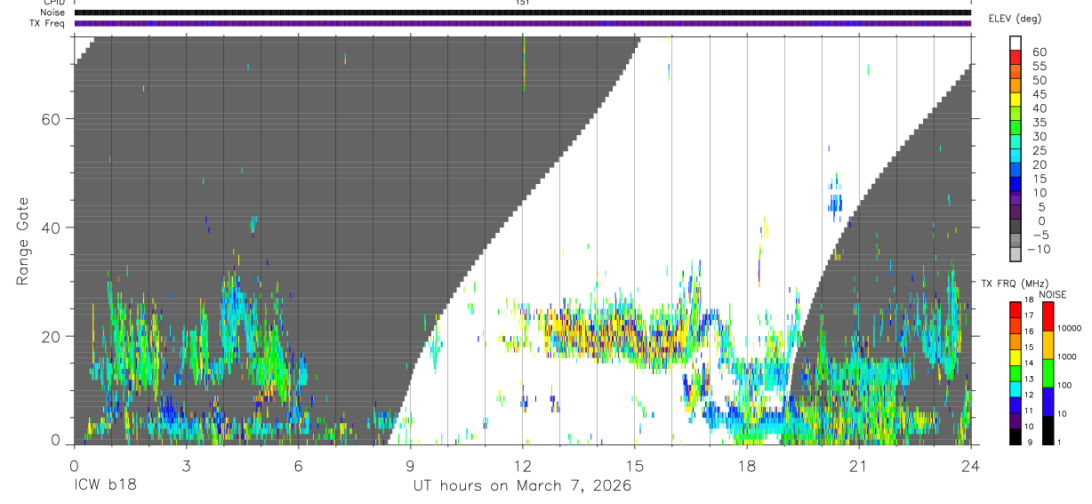The height and width of the screenshot is (504, 1092).
Task: Click the ICW b18 radar label
Action: (x=105, y=486)
